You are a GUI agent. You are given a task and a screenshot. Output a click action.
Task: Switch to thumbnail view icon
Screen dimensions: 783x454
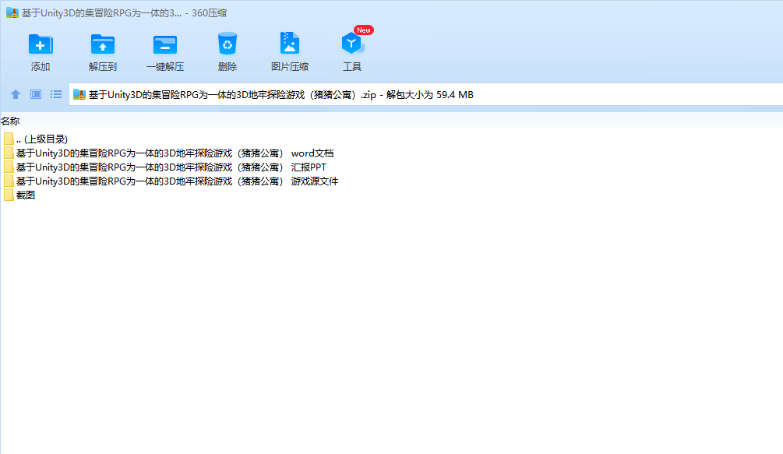(x=36, y=94)
